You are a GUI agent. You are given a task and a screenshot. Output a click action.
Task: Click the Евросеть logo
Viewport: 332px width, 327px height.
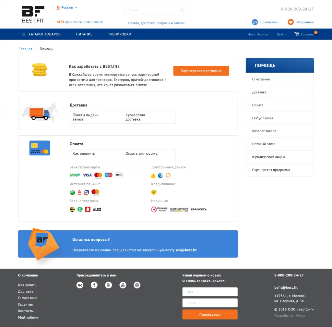pyautogui.click(x=199, y=209)
